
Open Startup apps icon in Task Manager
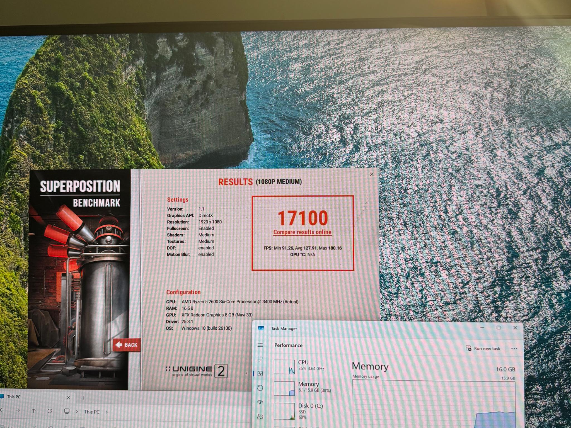point(260,402)
